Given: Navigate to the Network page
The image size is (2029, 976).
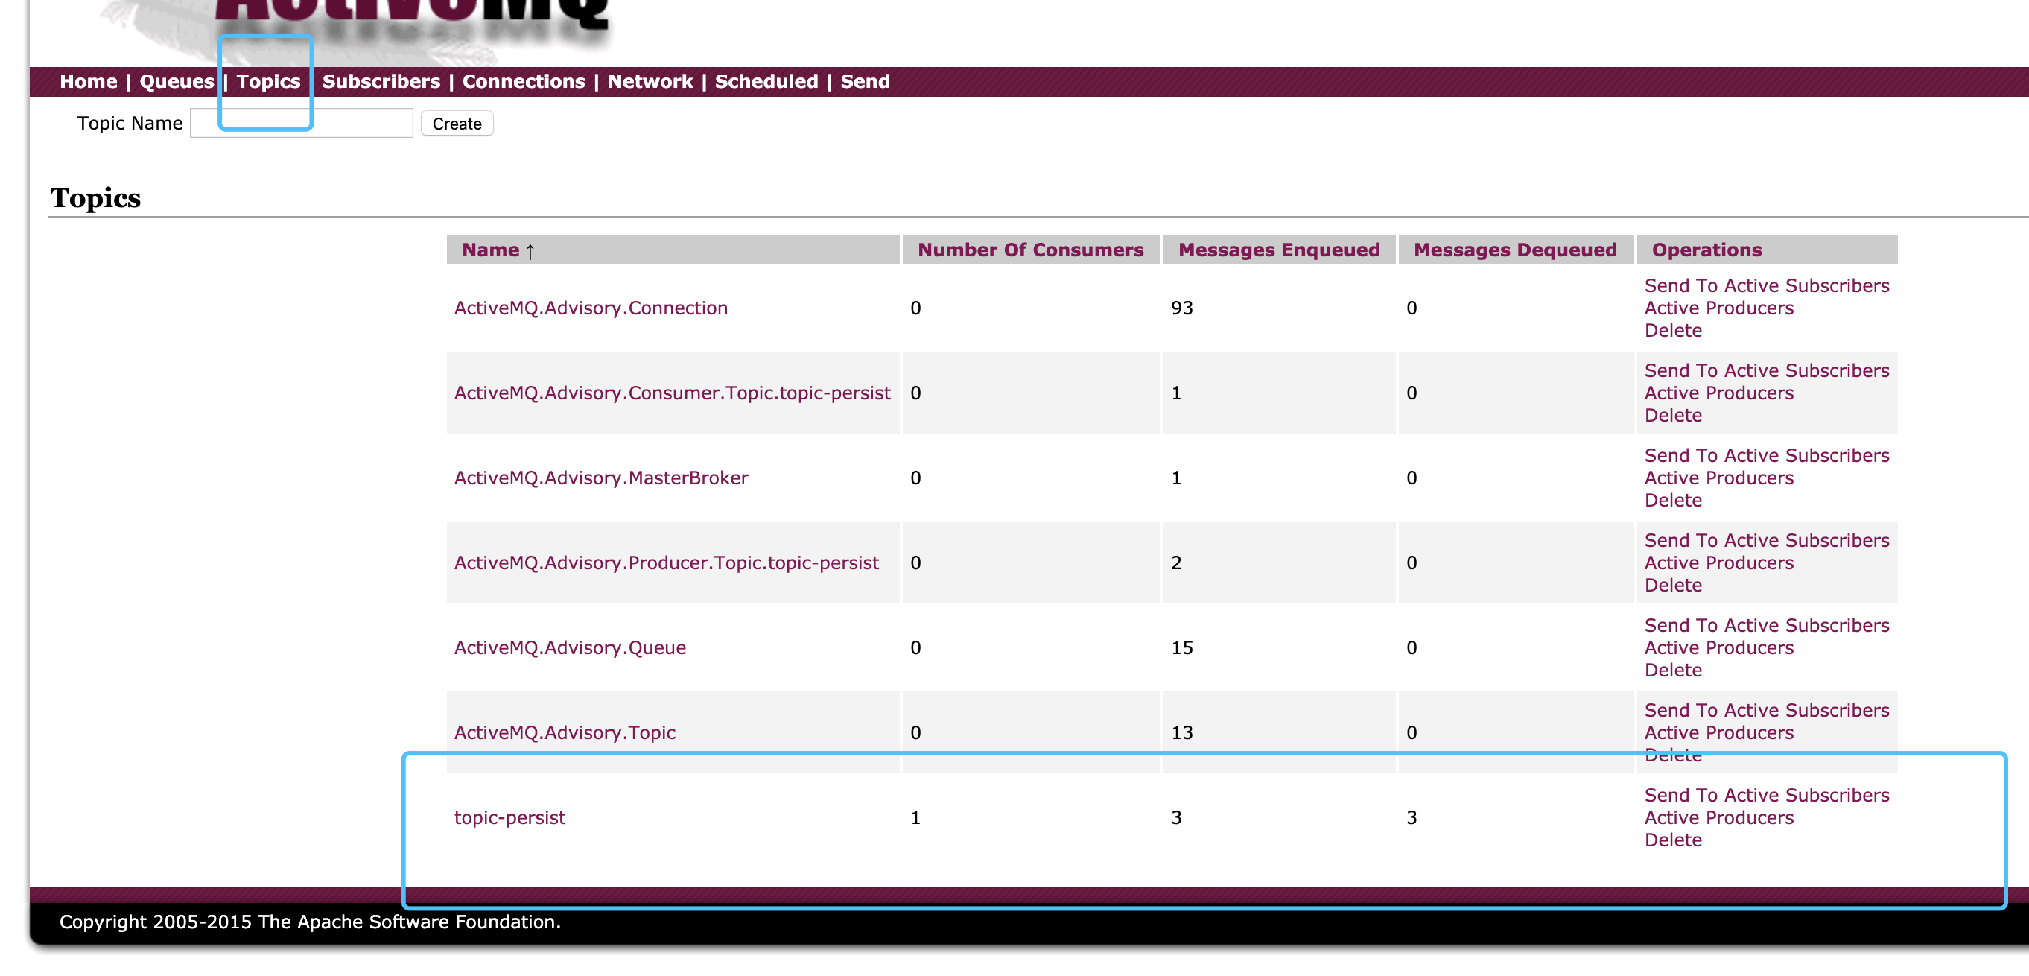Looking at the screenshot, I should click(650, 81).
